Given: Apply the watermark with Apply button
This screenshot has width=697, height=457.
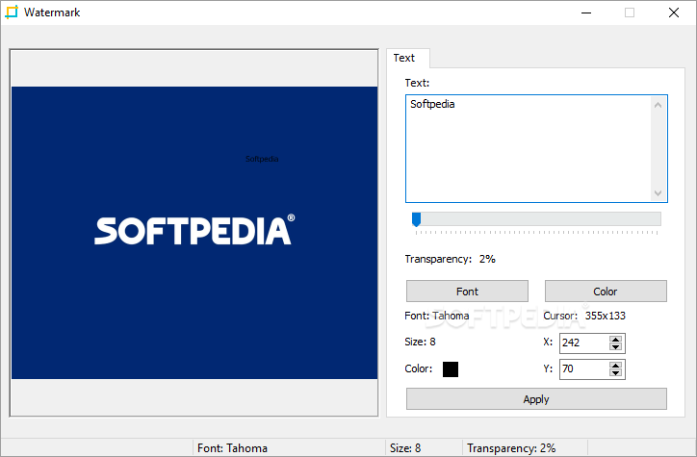Looking at the screenshot, I should [x=536, y=399].
